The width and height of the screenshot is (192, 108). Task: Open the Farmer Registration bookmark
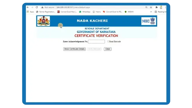coord(46,12)
